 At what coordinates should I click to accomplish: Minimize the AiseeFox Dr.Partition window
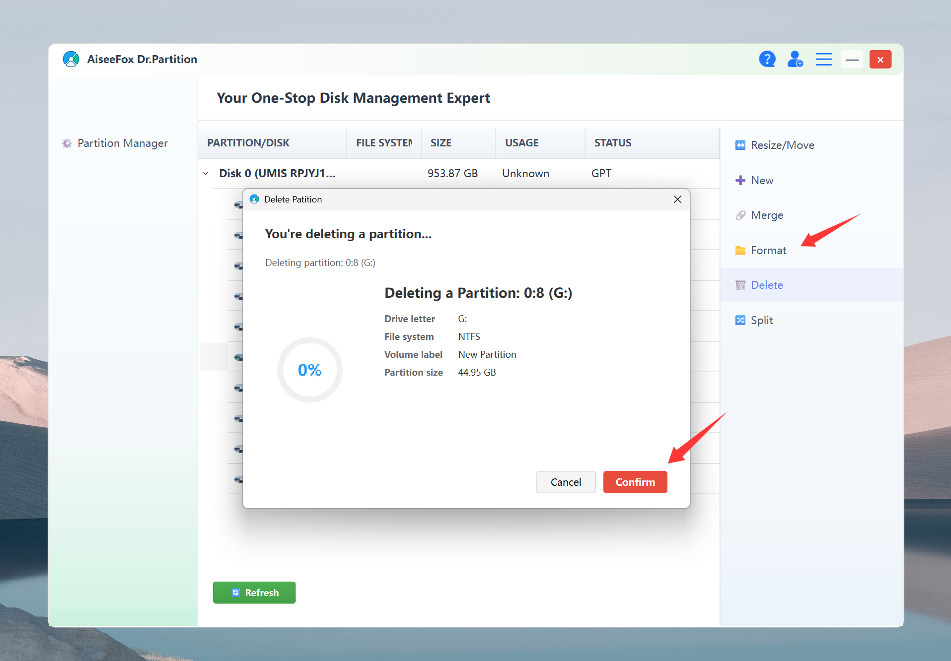[852, 60]
